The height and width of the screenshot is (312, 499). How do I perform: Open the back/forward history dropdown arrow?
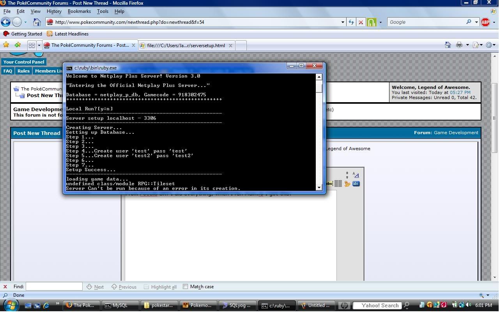[x=25, y=22]
